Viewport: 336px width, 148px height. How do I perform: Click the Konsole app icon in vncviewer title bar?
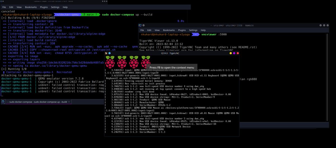(x=140, y=25)
